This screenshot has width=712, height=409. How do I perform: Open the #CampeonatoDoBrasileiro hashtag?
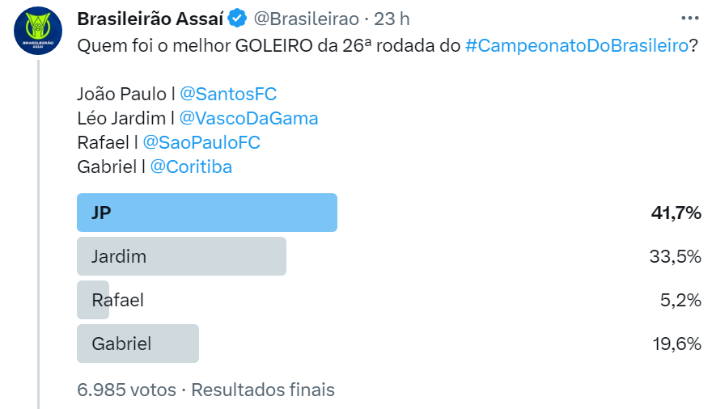[x=576, y=46]
